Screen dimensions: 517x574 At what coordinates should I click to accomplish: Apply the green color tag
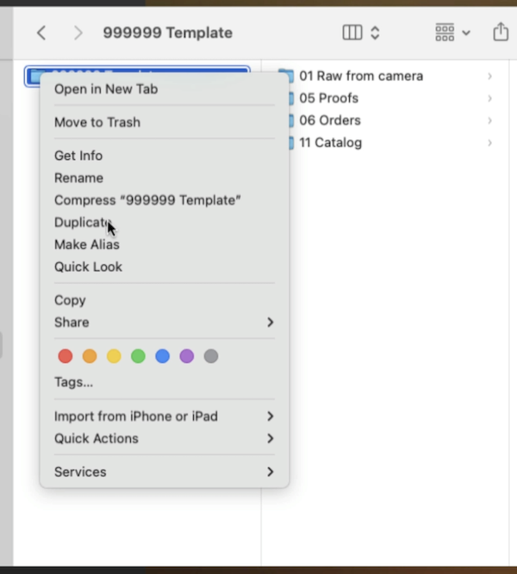pos(138,356)
